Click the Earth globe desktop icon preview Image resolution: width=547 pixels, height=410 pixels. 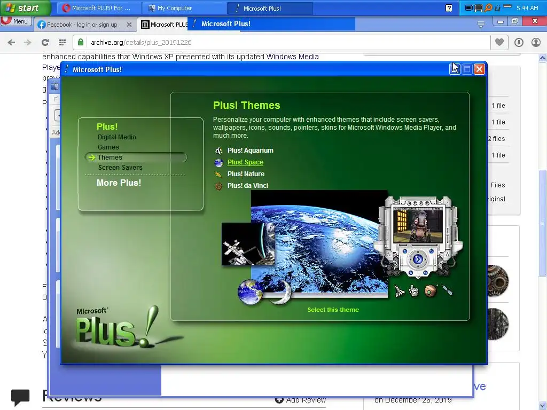[250, 292]
